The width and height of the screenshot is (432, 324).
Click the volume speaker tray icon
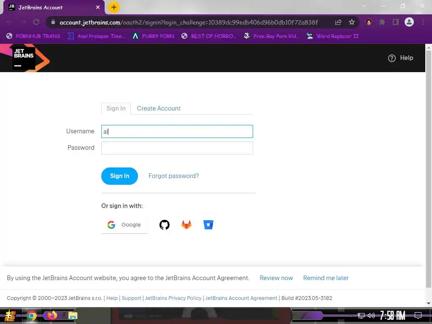tap(371, 316)
